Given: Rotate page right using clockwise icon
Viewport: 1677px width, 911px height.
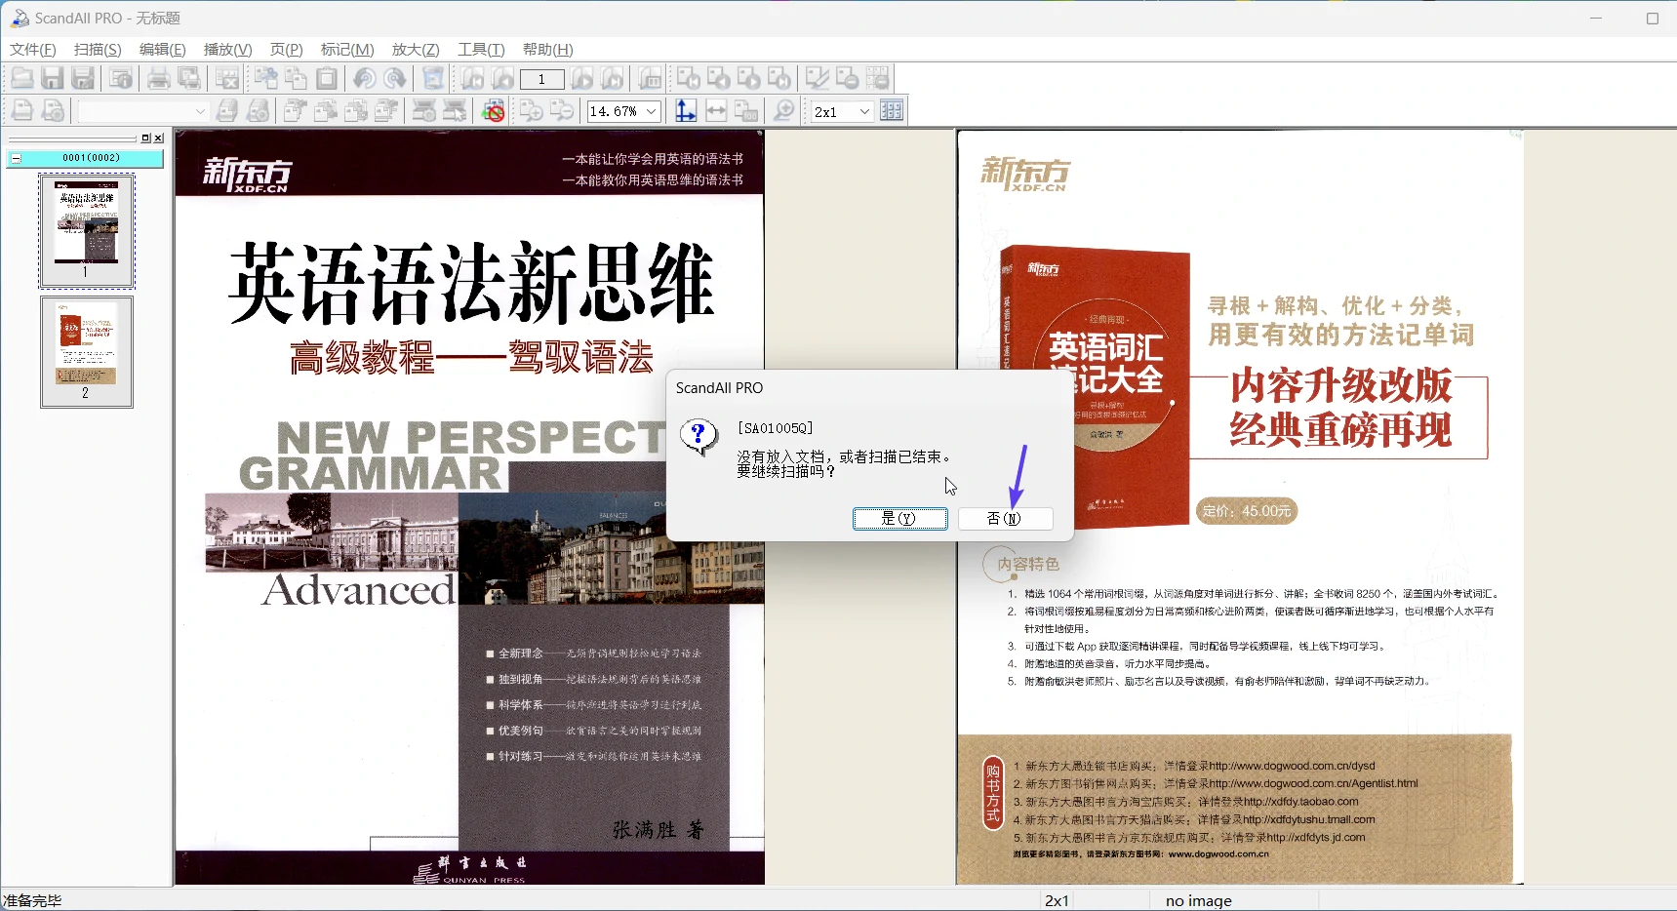Looking at the screenshot, I should coord(395,79).
